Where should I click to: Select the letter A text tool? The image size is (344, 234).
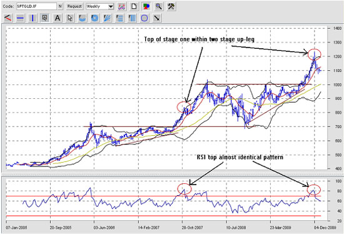(x=58, y=18)
